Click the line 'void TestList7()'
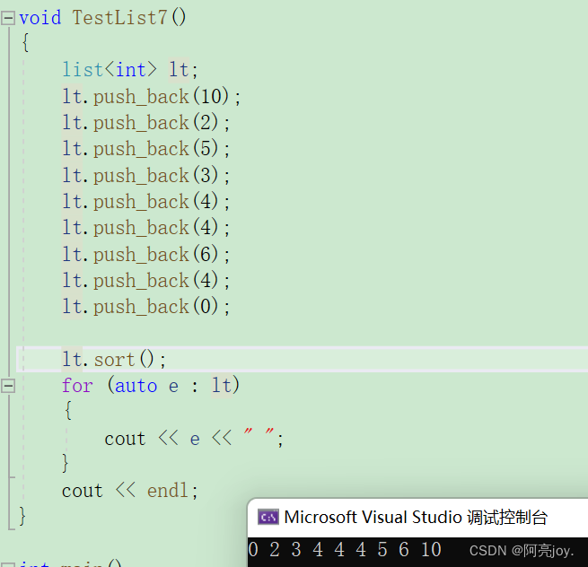This screenshot has height=567, width=588. tap(102, 18)
